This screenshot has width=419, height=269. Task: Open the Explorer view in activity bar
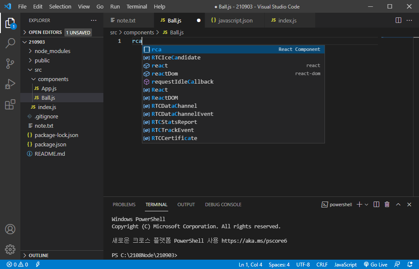[x=10, y=23]
